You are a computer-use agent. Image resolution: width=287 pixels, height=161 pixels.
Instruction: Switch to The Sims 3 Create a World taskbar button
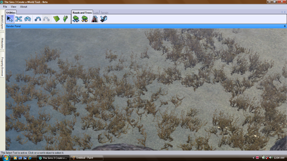(53, 158)
